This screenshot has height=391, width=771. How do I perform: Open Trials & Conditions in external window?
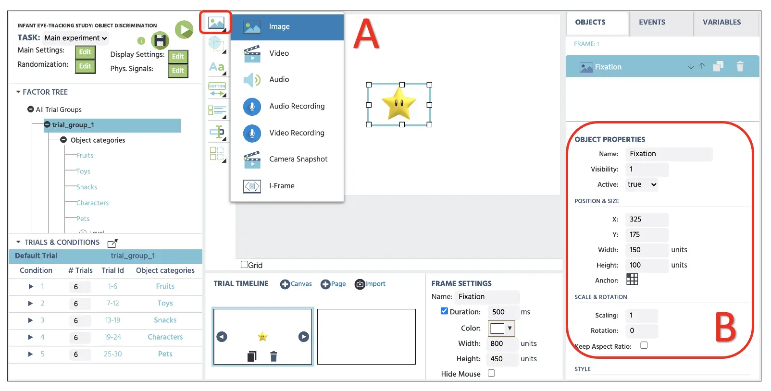pos(112,243)
